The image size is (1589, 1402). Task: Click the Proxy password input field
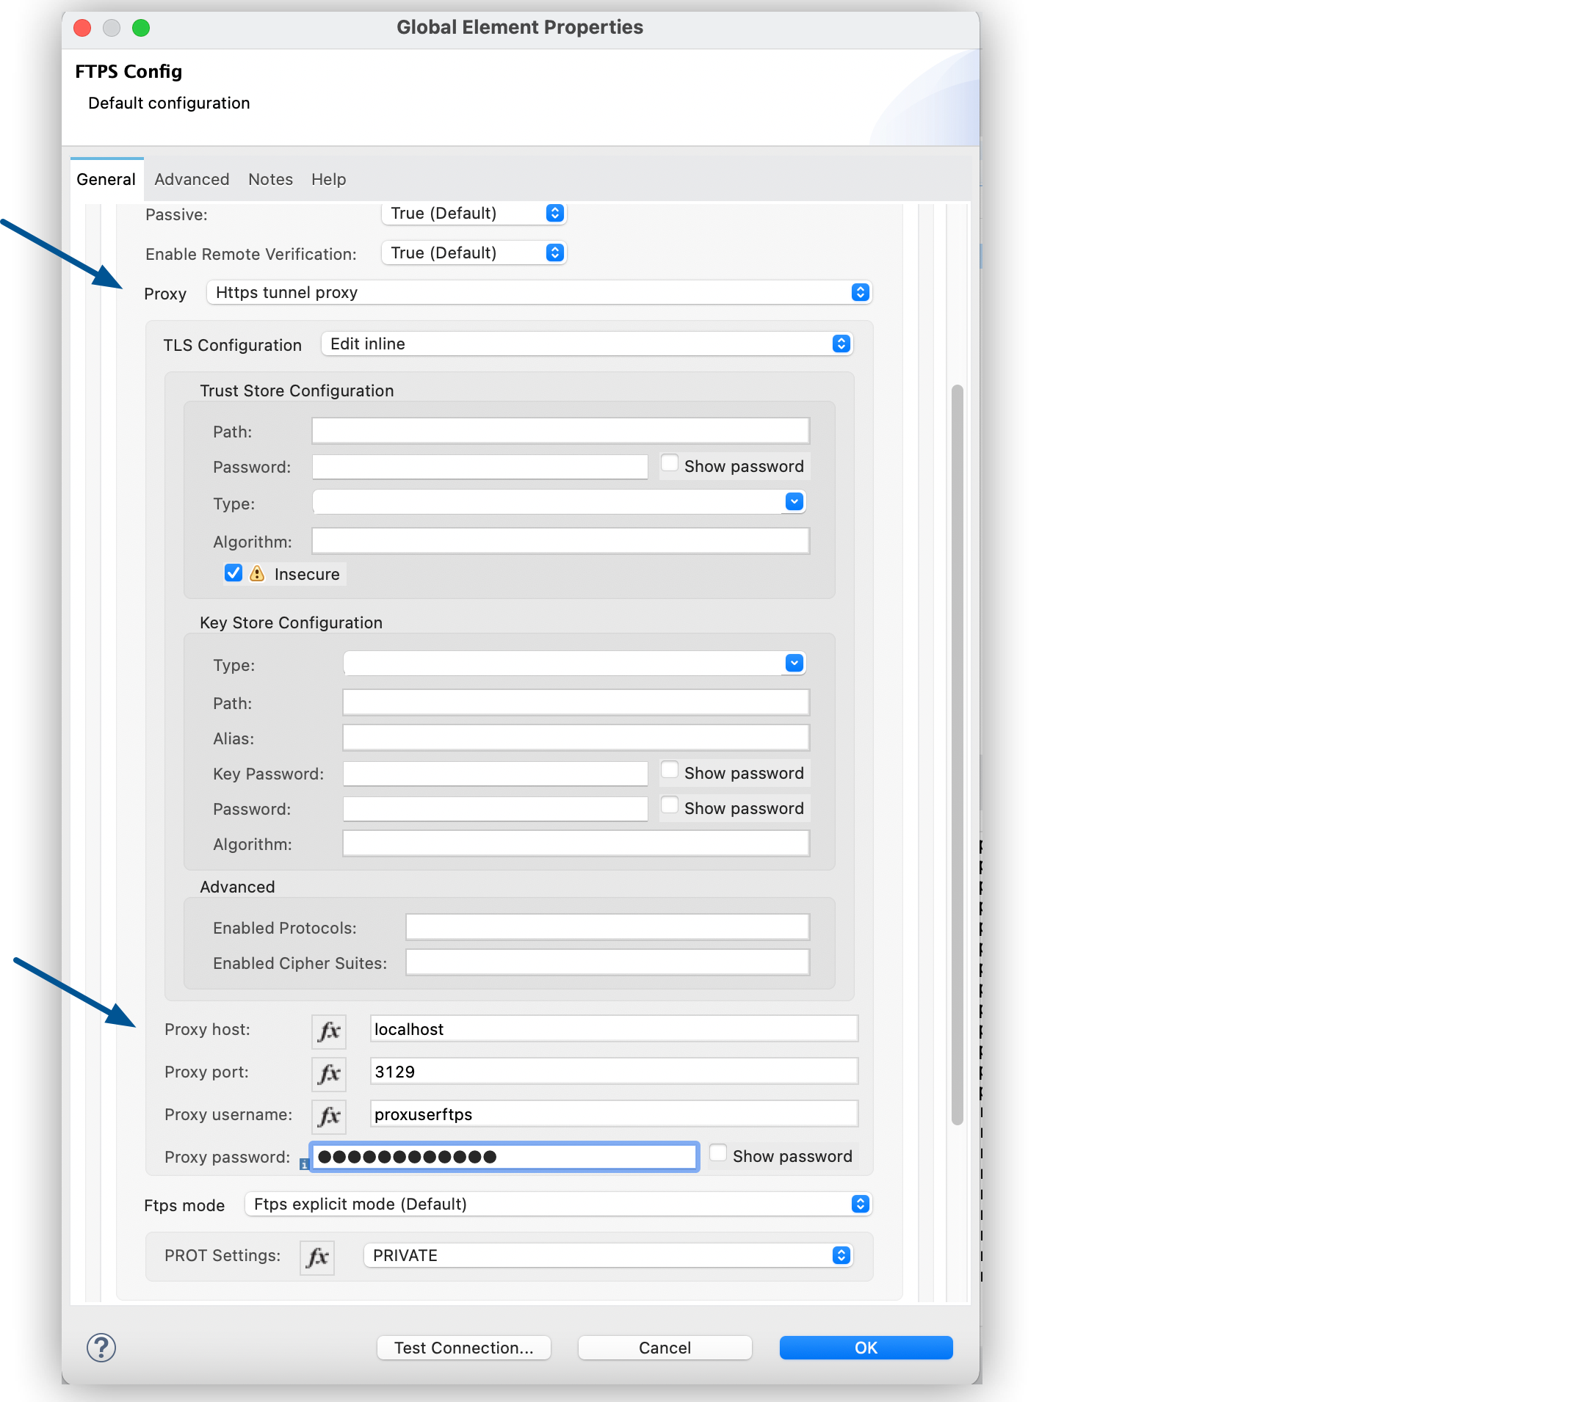[x=499, y=1155]
